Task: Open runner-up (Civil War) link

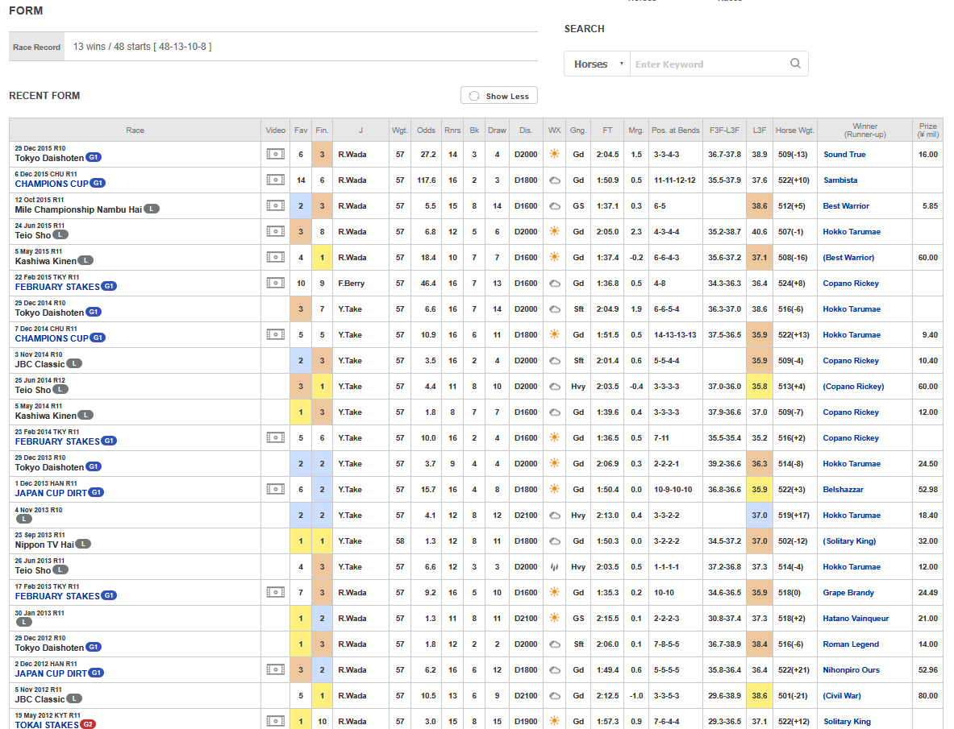Action: [x=842, y=696]
